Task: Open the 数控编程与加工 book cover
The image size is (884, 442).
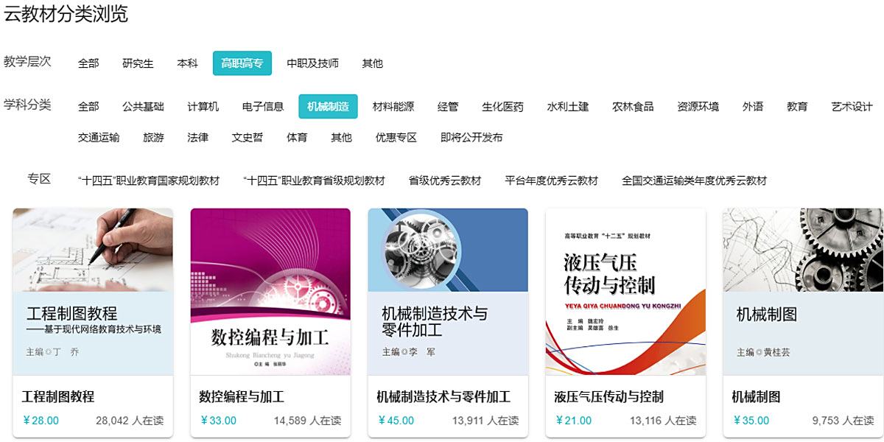Action: [x=270, y=292]
